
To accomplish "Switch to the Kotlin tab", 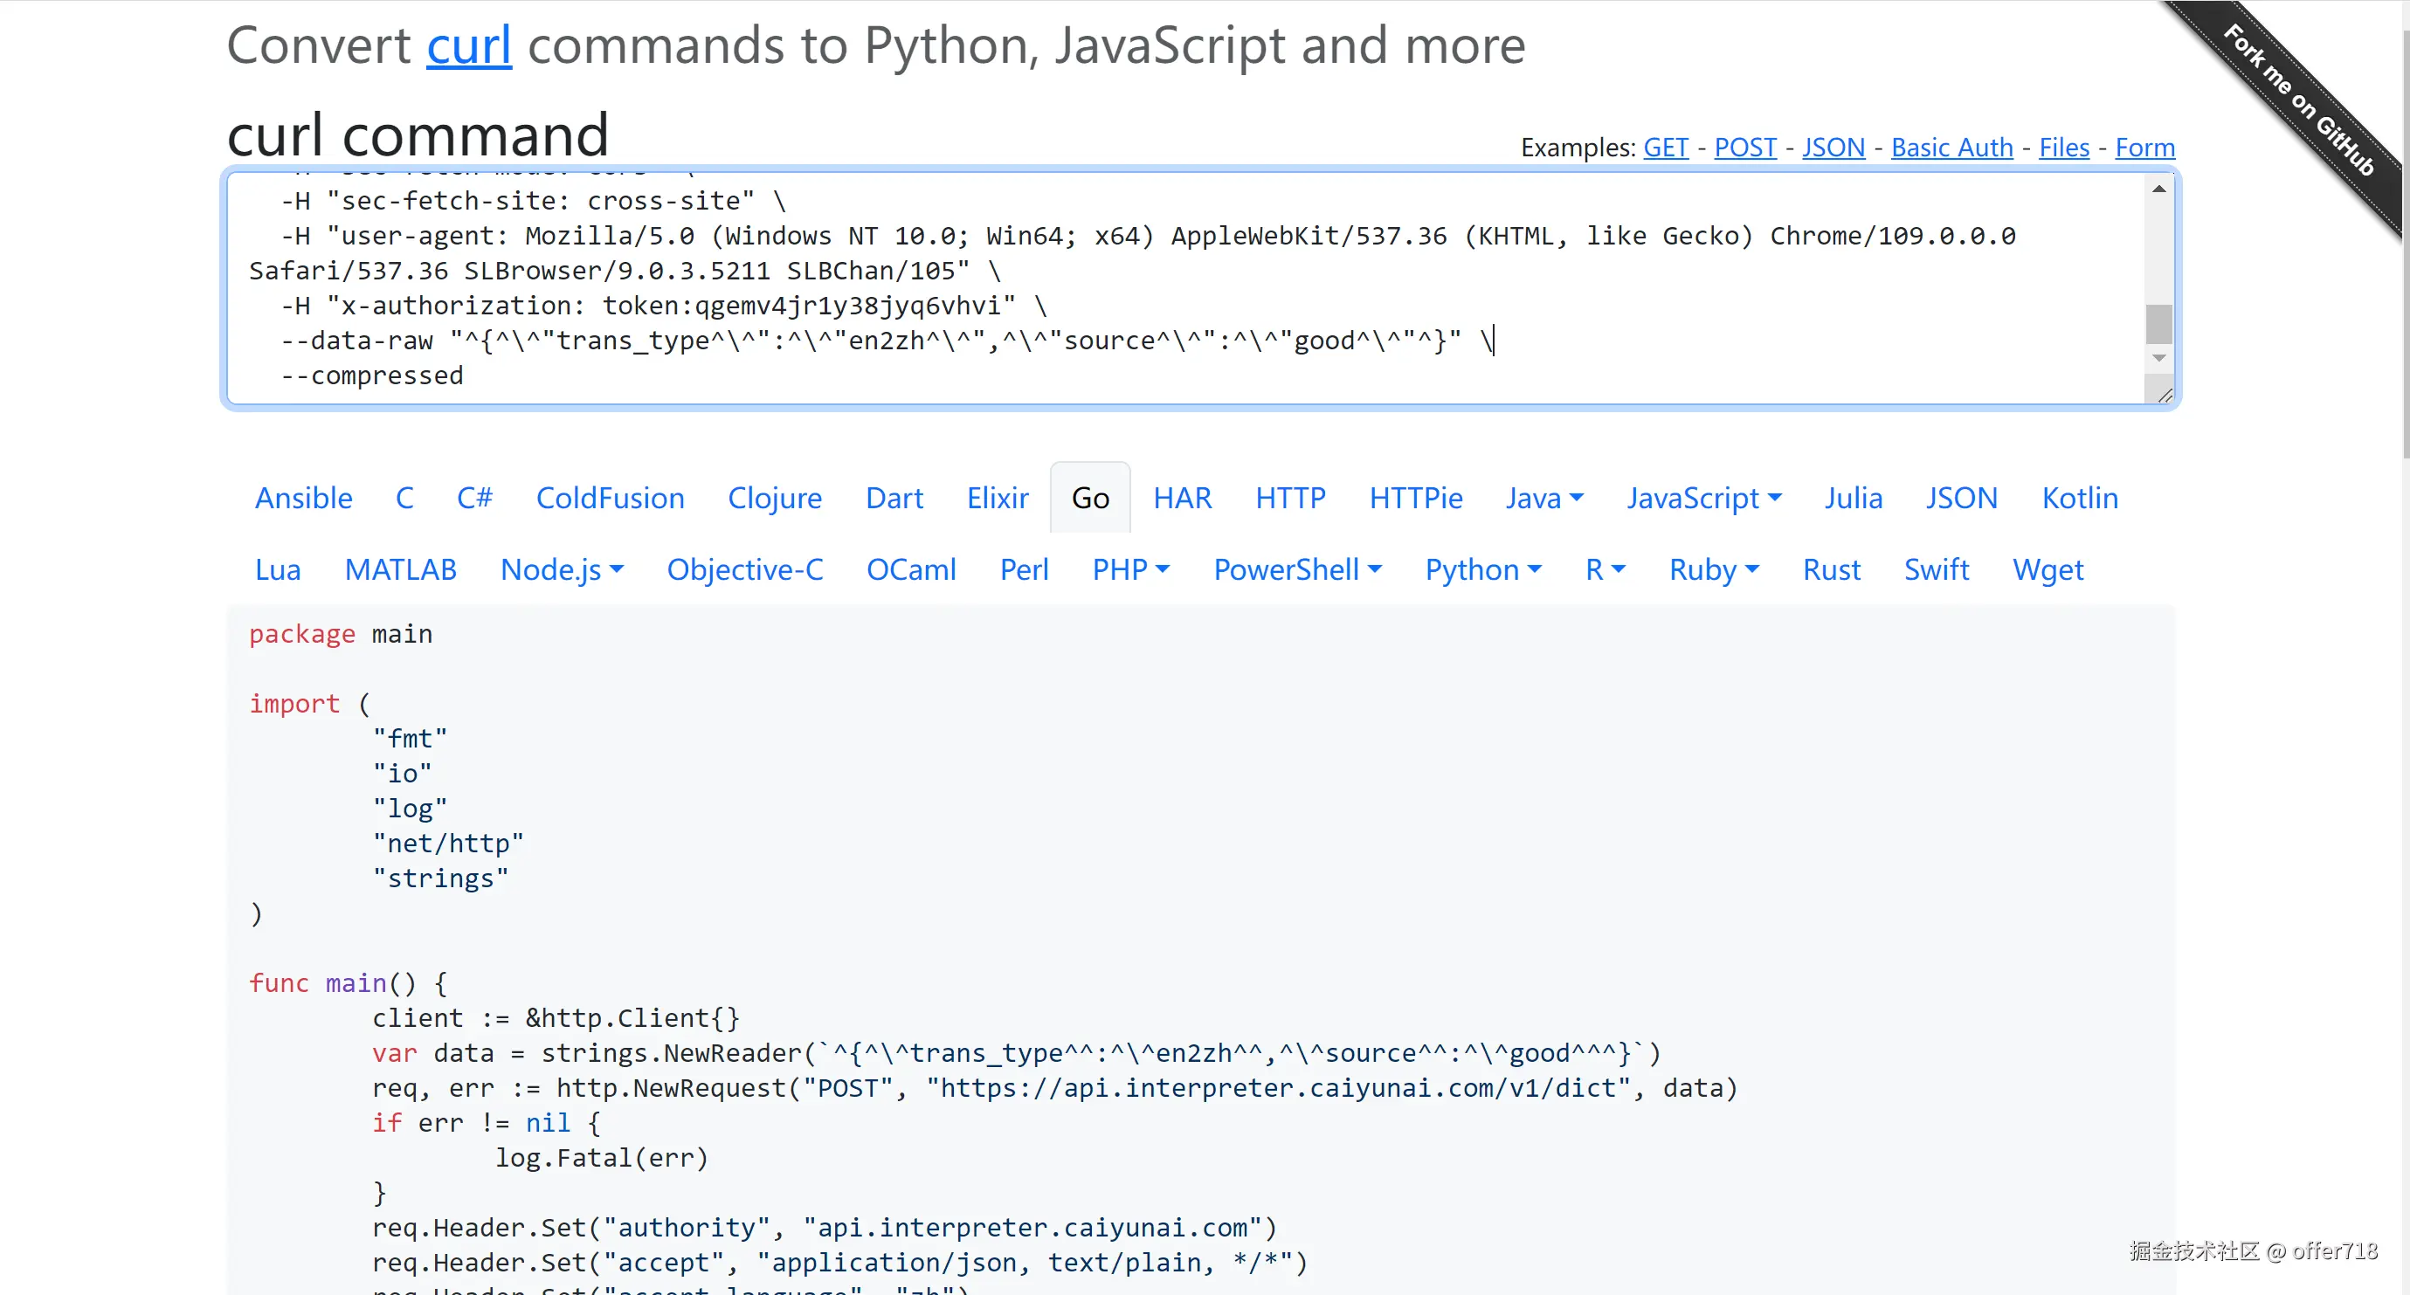I will click(2079, 499).
